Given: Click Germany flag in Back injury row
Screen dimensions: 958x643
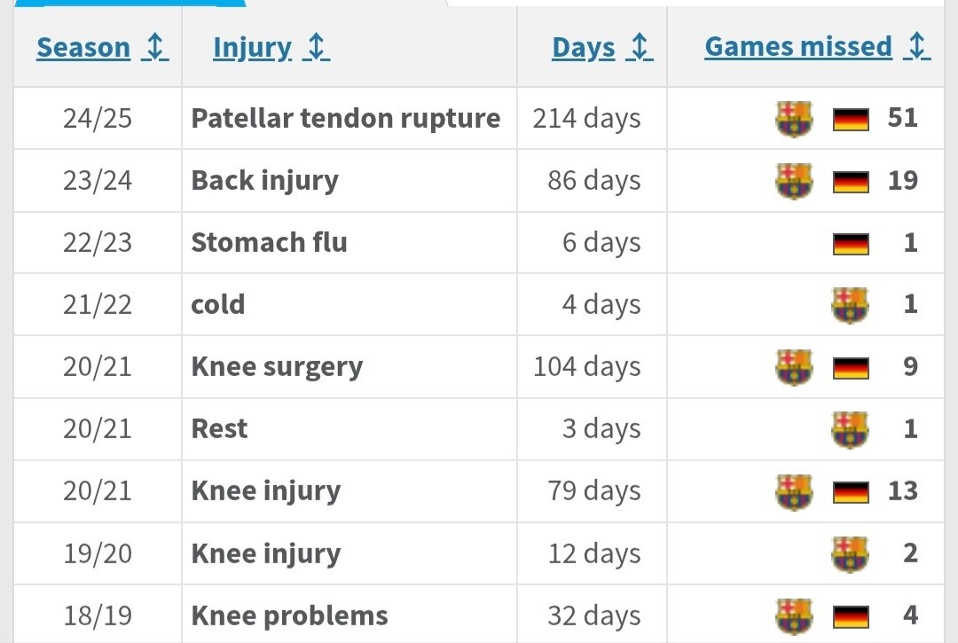Looking at the screenshot, I should tap(851, 182).
